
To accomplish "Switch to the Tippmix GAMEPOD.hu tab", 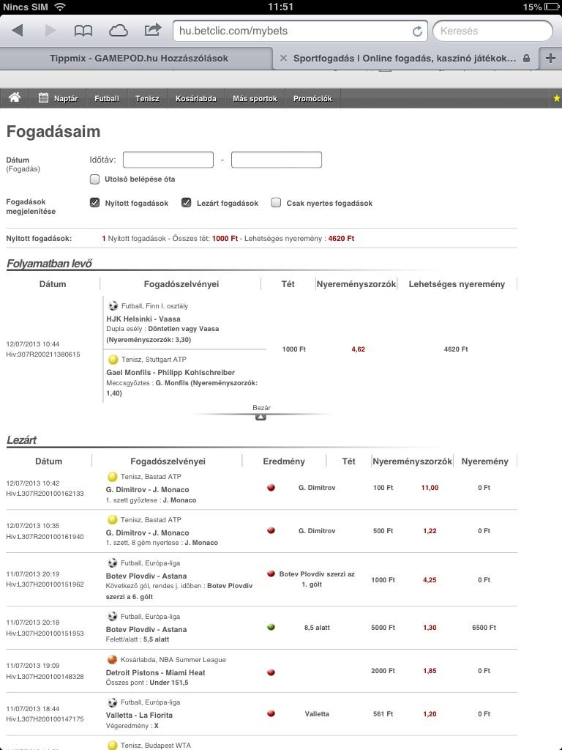I will 138,59.
